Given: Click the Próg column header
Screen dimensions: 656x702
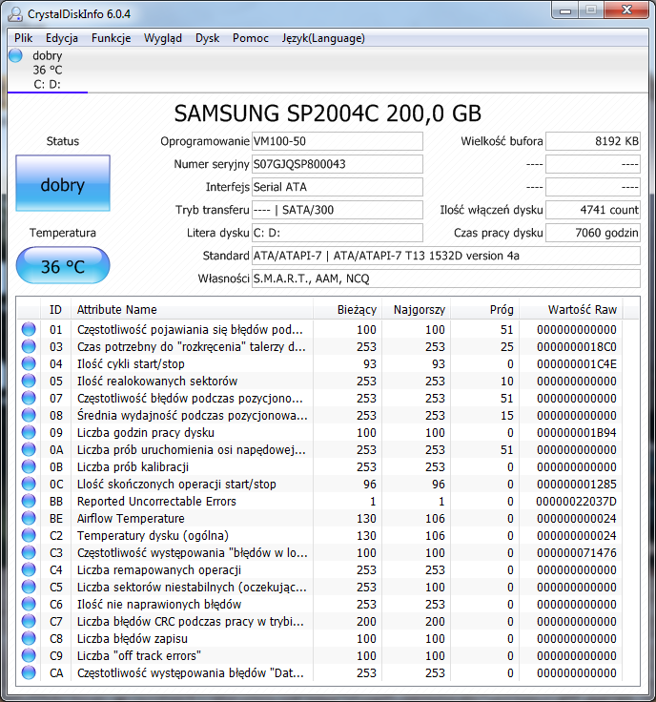Looking at the screenshot, I should pos(484,309).
